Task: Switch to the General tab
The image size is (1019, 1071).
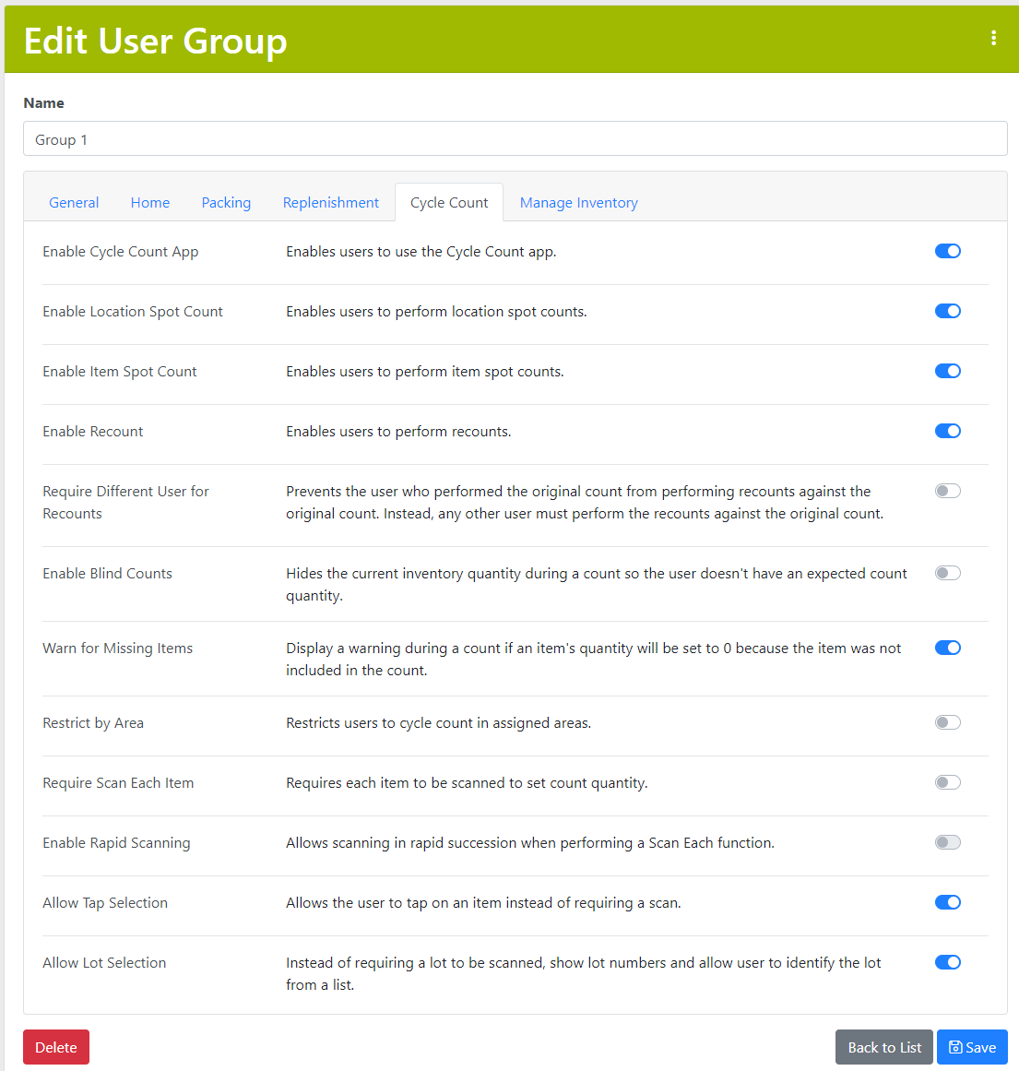Action: click(x=74, y=203)
